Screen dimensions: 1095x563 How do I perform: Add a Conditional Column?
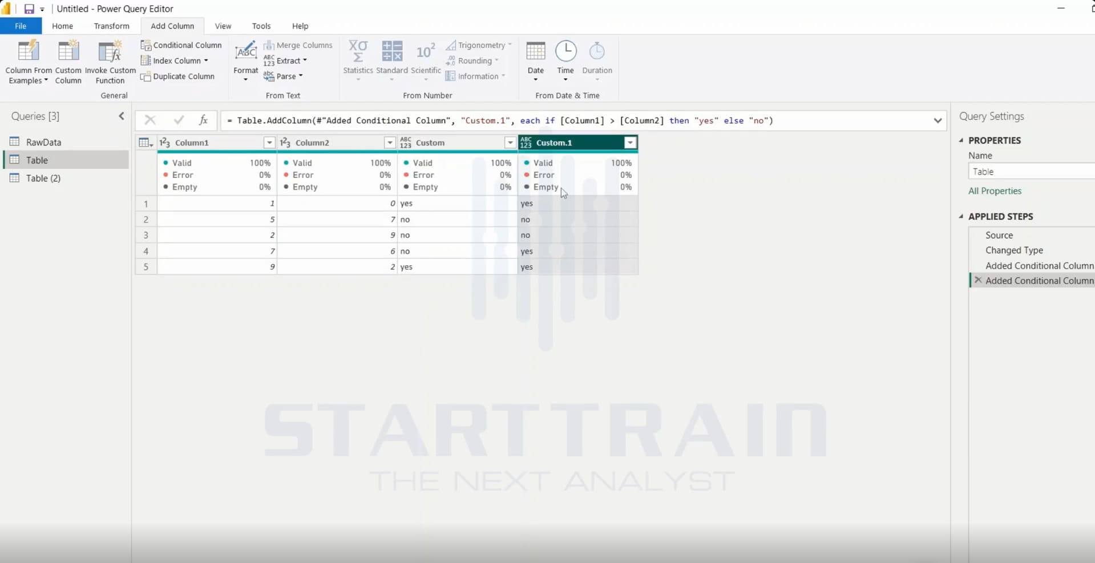tap(181, 45)
